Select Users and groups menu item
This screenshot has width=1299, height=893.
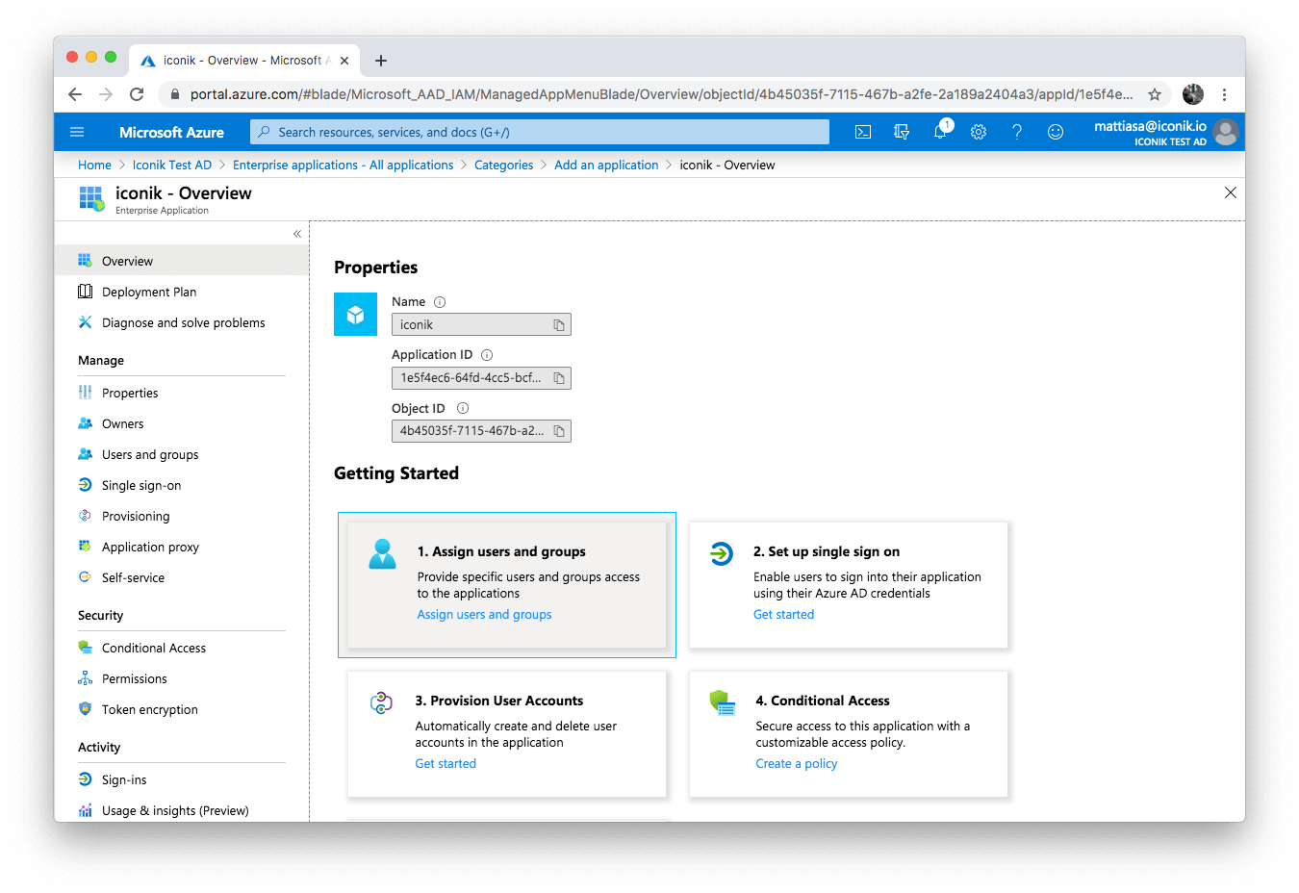click(x=150, y=455)
